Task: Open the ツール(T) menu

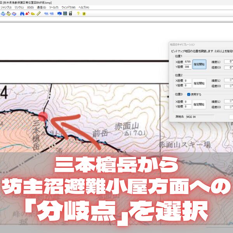Action: [x=54, y=7]
